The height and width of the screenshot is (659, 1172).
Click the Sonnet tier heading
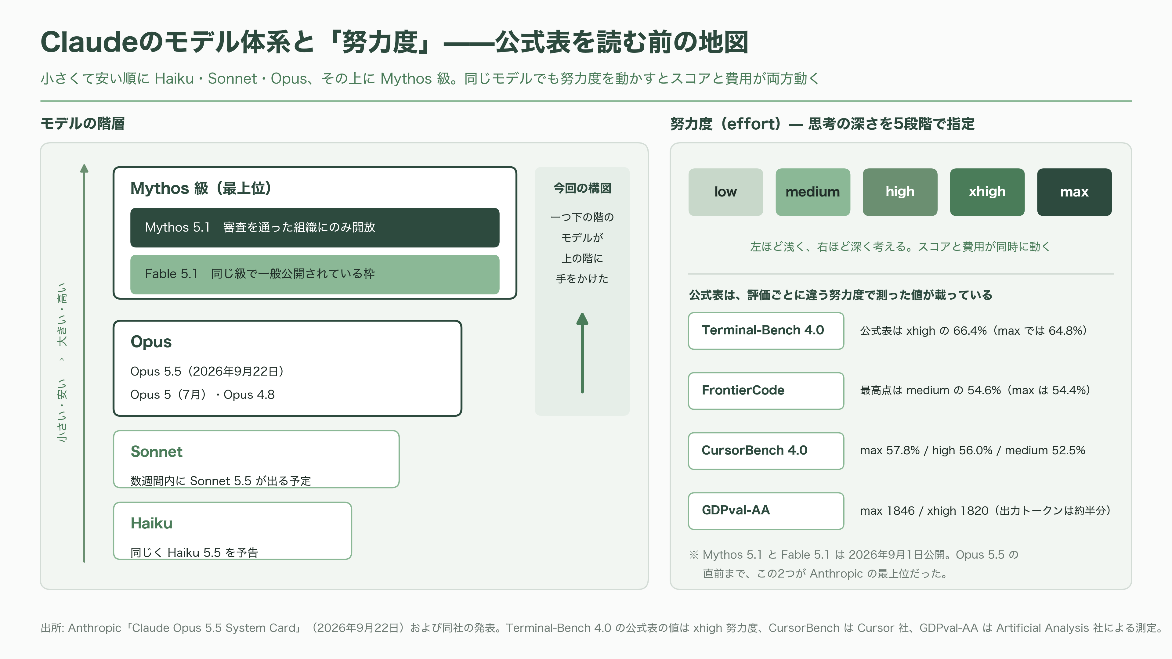157,452
